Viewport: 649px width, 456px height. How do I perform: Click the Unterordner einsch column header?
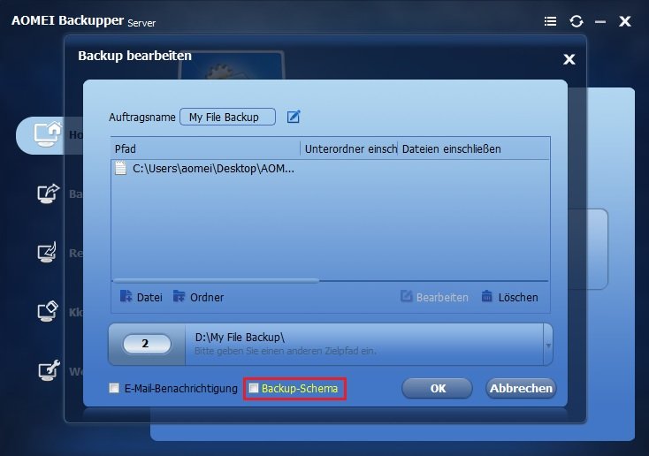point(349,148)
